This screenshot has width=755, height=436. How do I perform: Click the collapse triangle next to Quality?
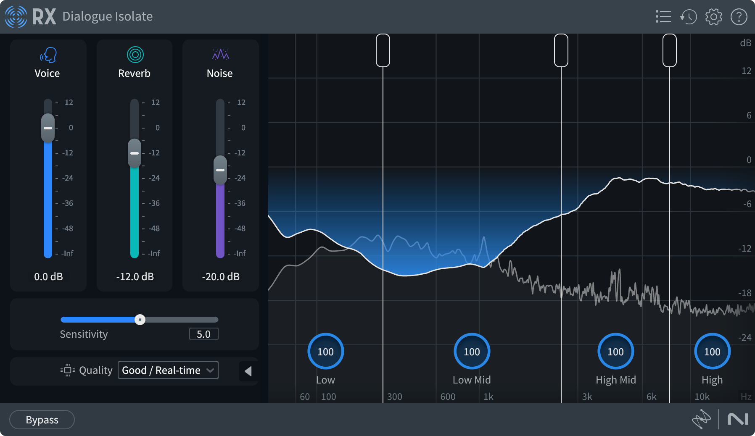pyautogui.click(x=248, y=371)
